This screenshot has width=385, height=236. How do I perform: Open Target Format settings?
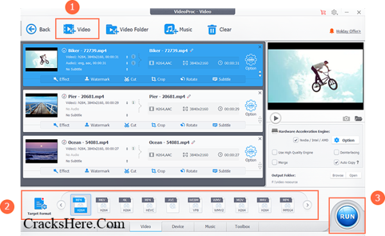coord(40,206)
